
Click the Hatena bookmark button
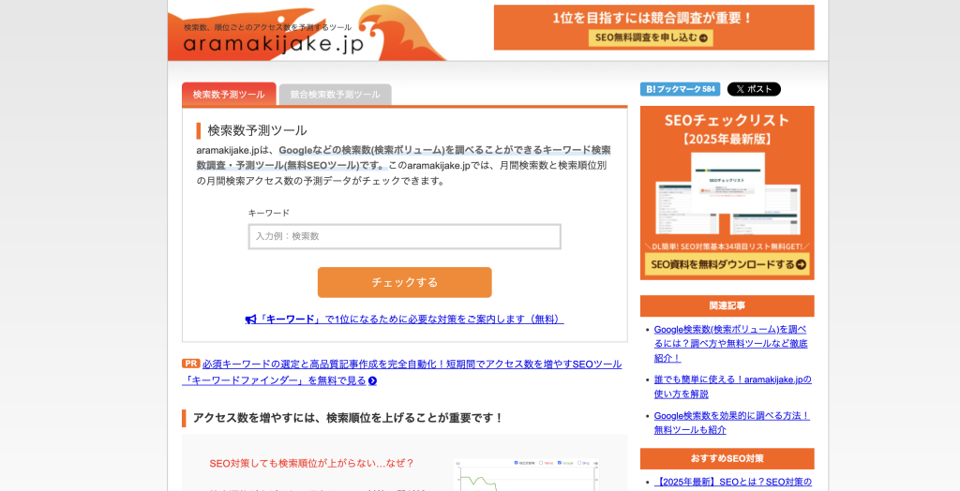pos(680,89)
